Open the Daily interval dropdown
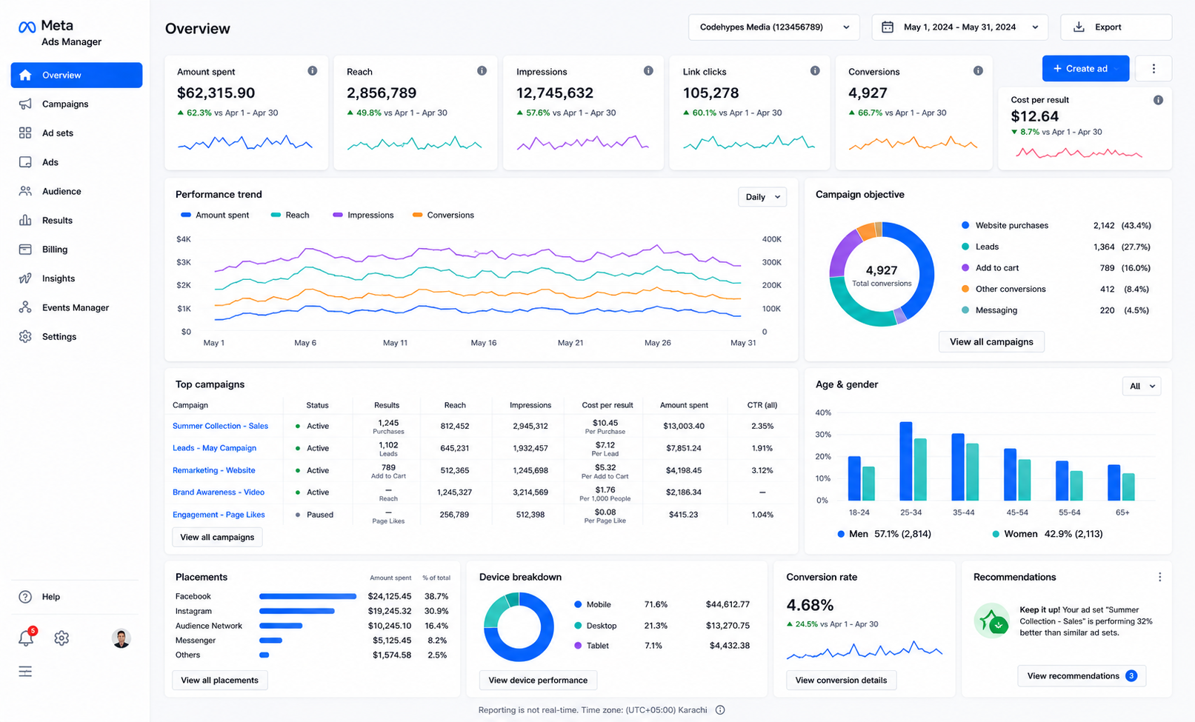1195x722 pixels. [762, 197]
